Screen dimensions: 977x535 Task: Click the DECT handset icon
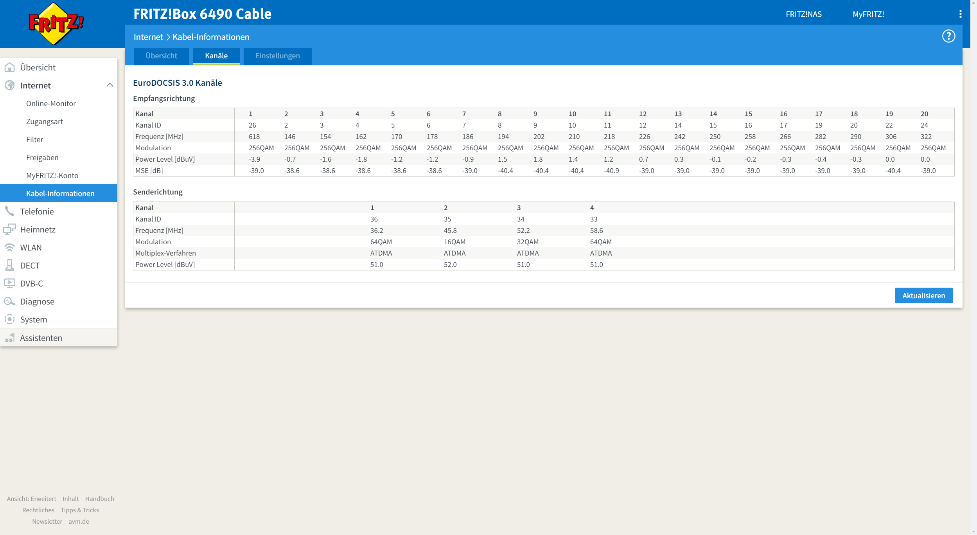[x=9, y=265]
